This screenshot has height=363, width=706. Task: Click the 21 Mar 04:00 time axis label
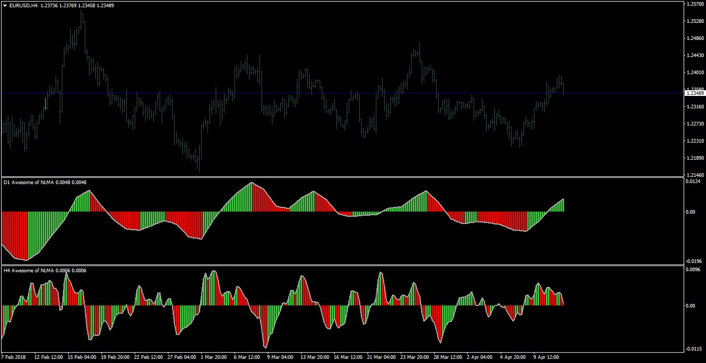tap(381, 357)
